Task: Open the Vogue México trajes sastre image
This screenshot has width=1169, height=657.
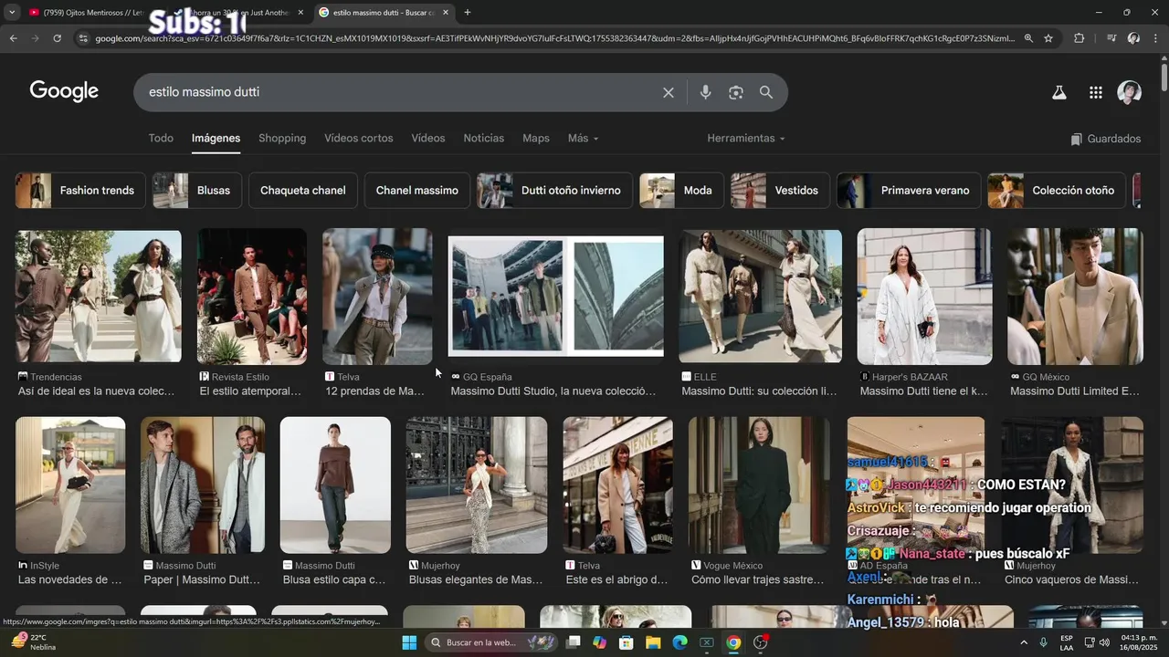Action: click(x=759, y=485)
